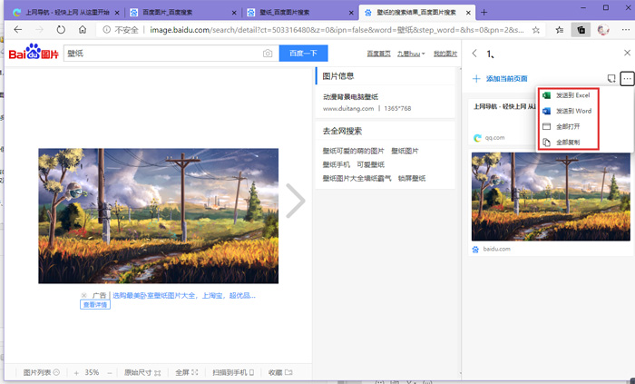Click 原始尺寸 to view original size
Screen dimensions: 635x384
(142, 373)
